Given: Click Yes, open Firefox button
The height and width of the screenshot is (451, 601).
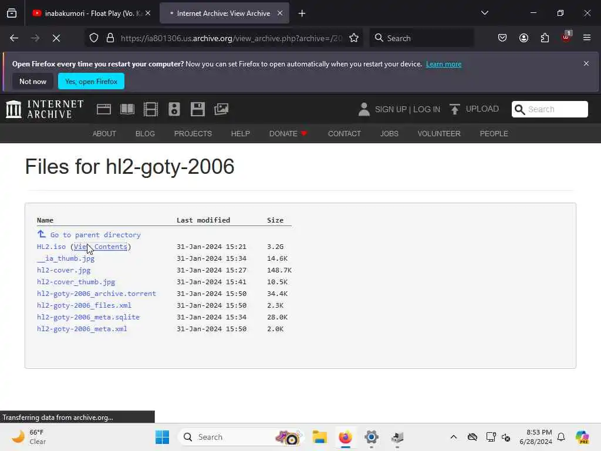Looking at the screenshot, I should coord(91,81).
